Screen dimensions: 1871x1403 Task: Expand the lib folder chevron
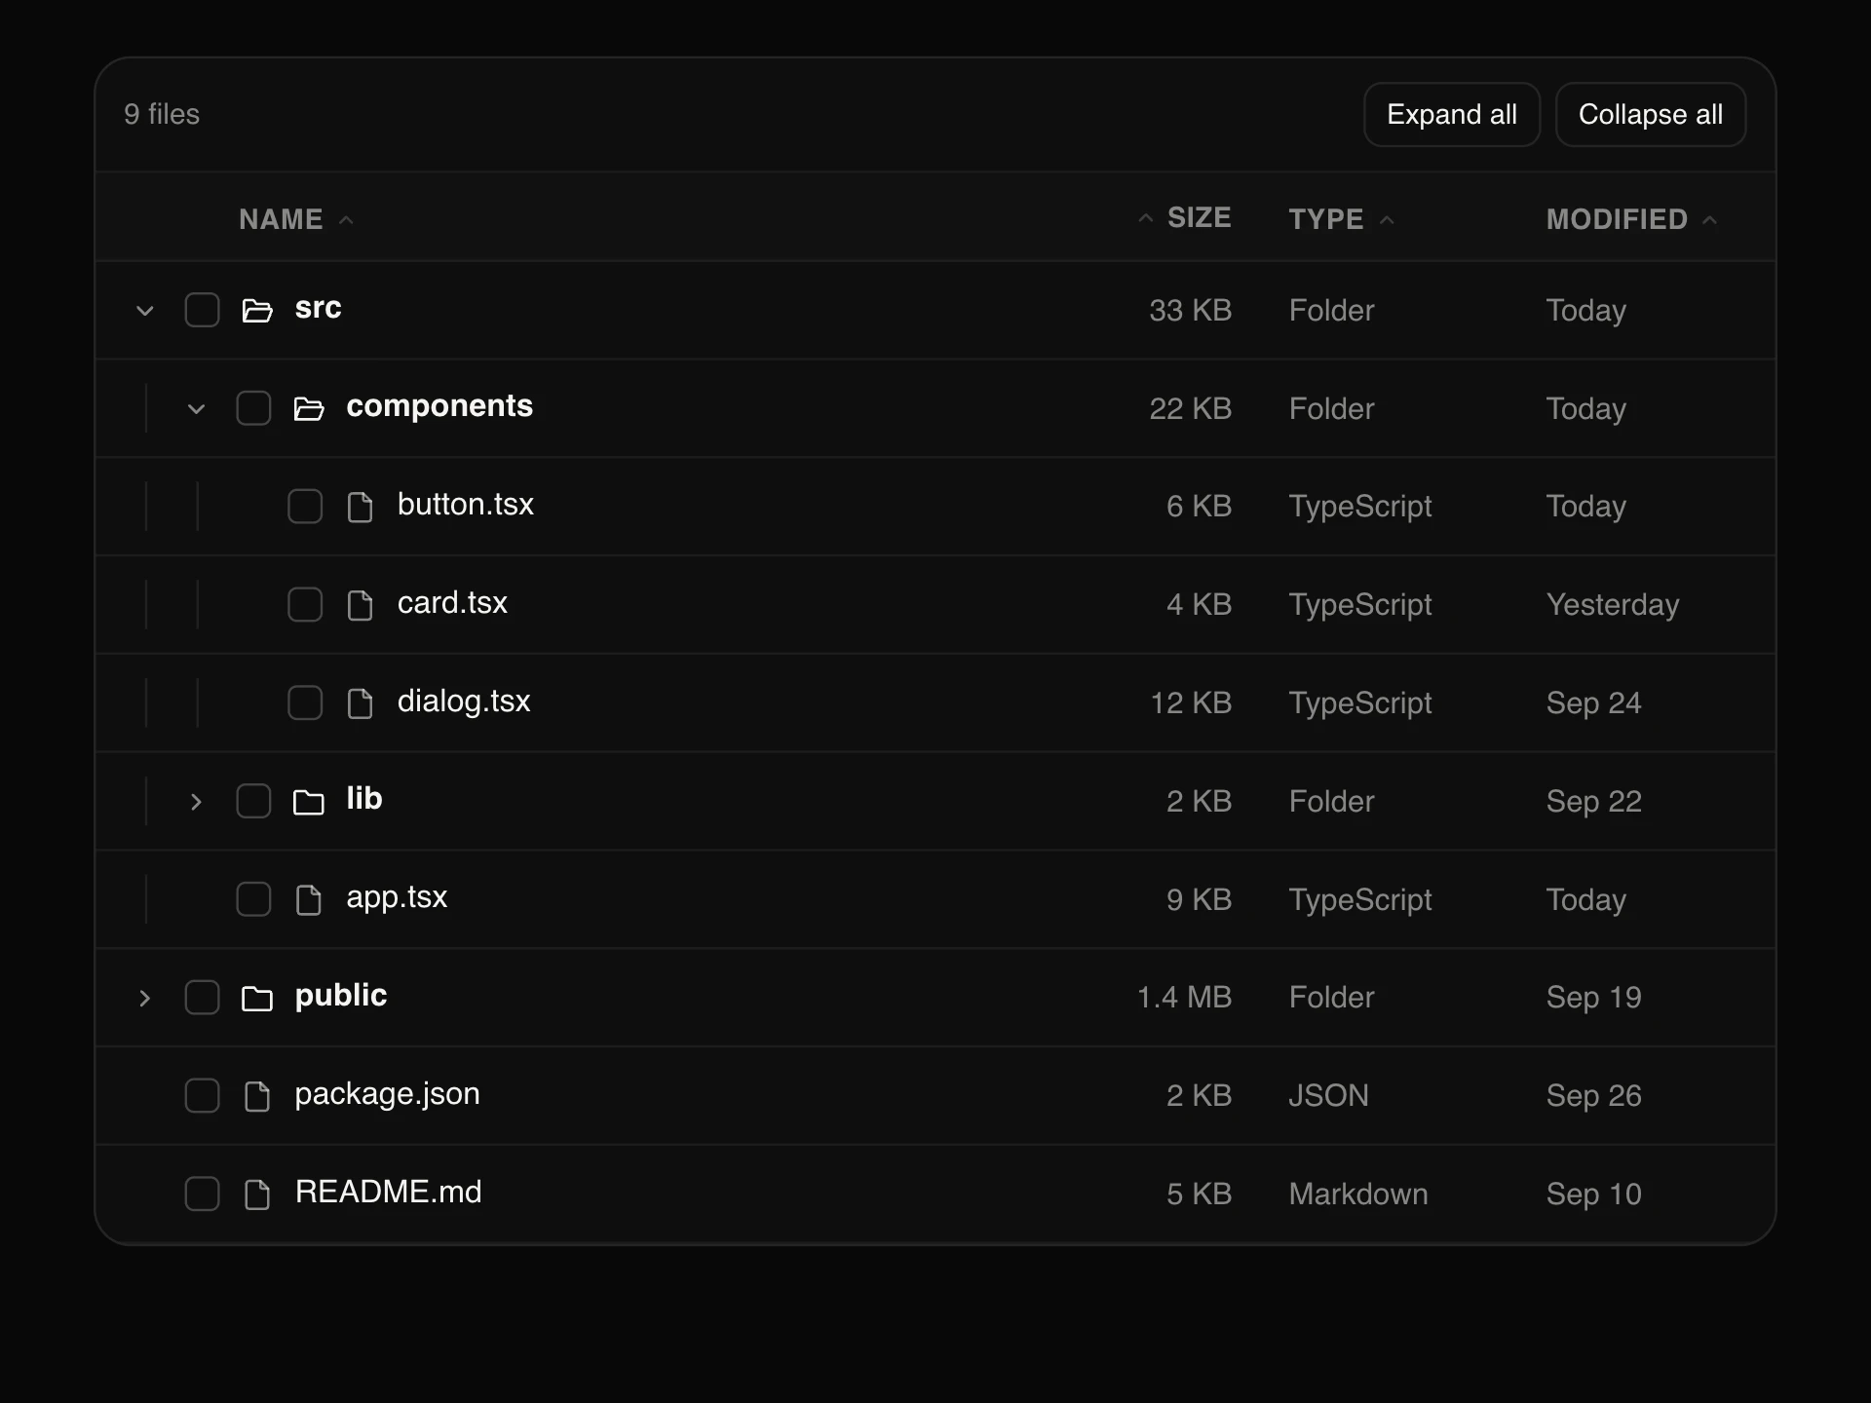click(196, 802)
